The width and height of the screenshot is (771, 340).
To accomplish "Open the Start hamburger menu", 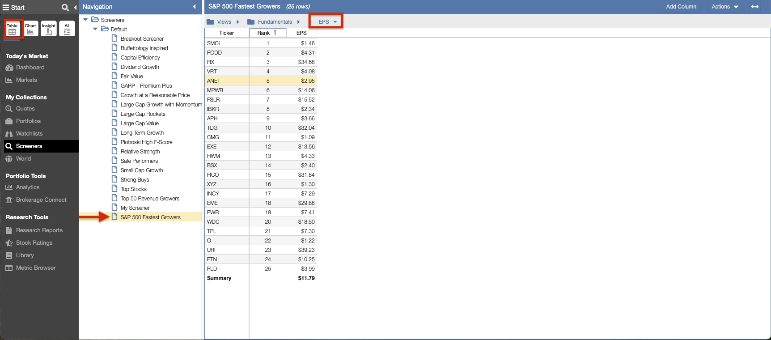I will [6, 7].
